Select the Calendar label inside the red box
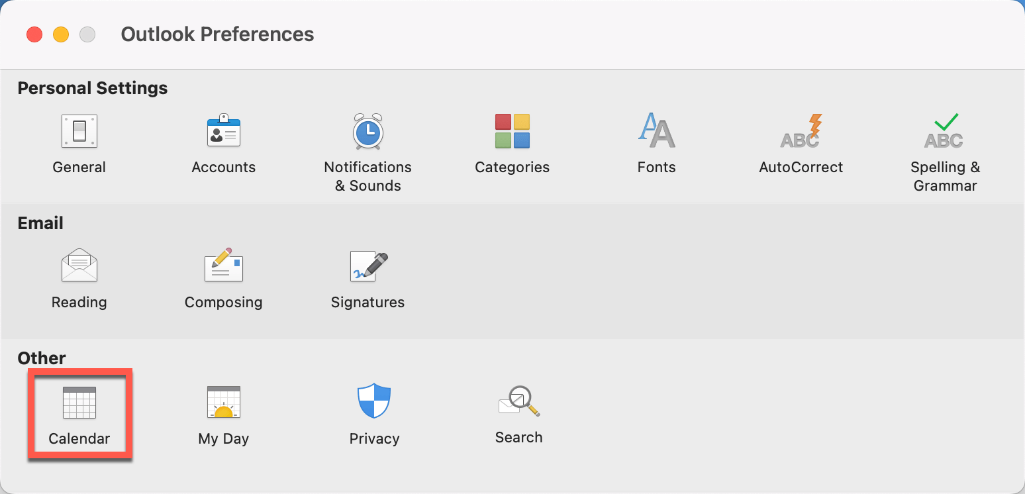Viewport: 1025px width, 494px height. [79, 438]
